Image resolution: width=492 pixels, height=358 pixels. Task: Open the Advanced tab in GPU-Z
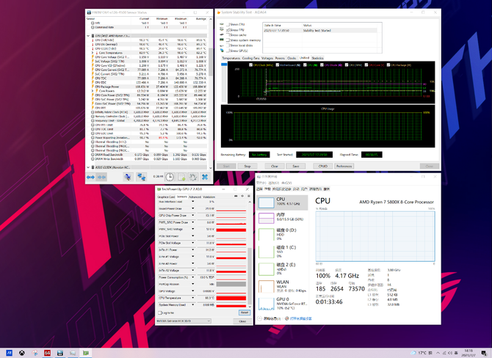tap(195, 197)
